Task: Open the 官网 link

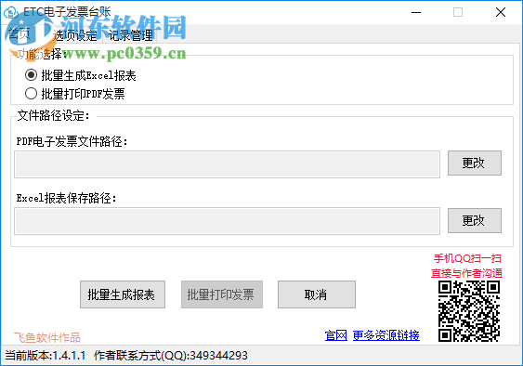Action: (336, 335)
